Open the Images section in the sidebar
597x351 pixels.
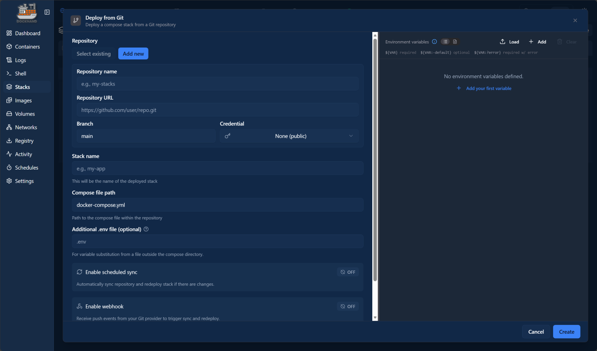pos(9,100)
